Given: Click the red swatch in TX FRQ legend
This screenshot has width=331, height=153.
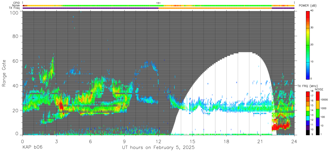Looking at the screenshot, I should tap(308, 94).
